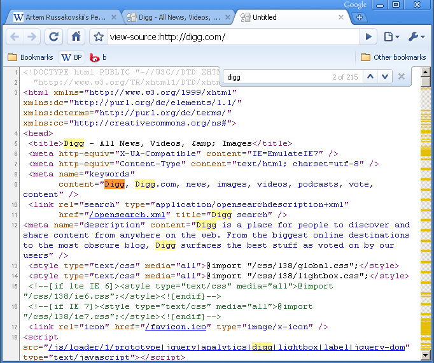Viewport: 434px width, 363px height.
Task: Close the Untitled tab
Action: click(x=341, y=17)
